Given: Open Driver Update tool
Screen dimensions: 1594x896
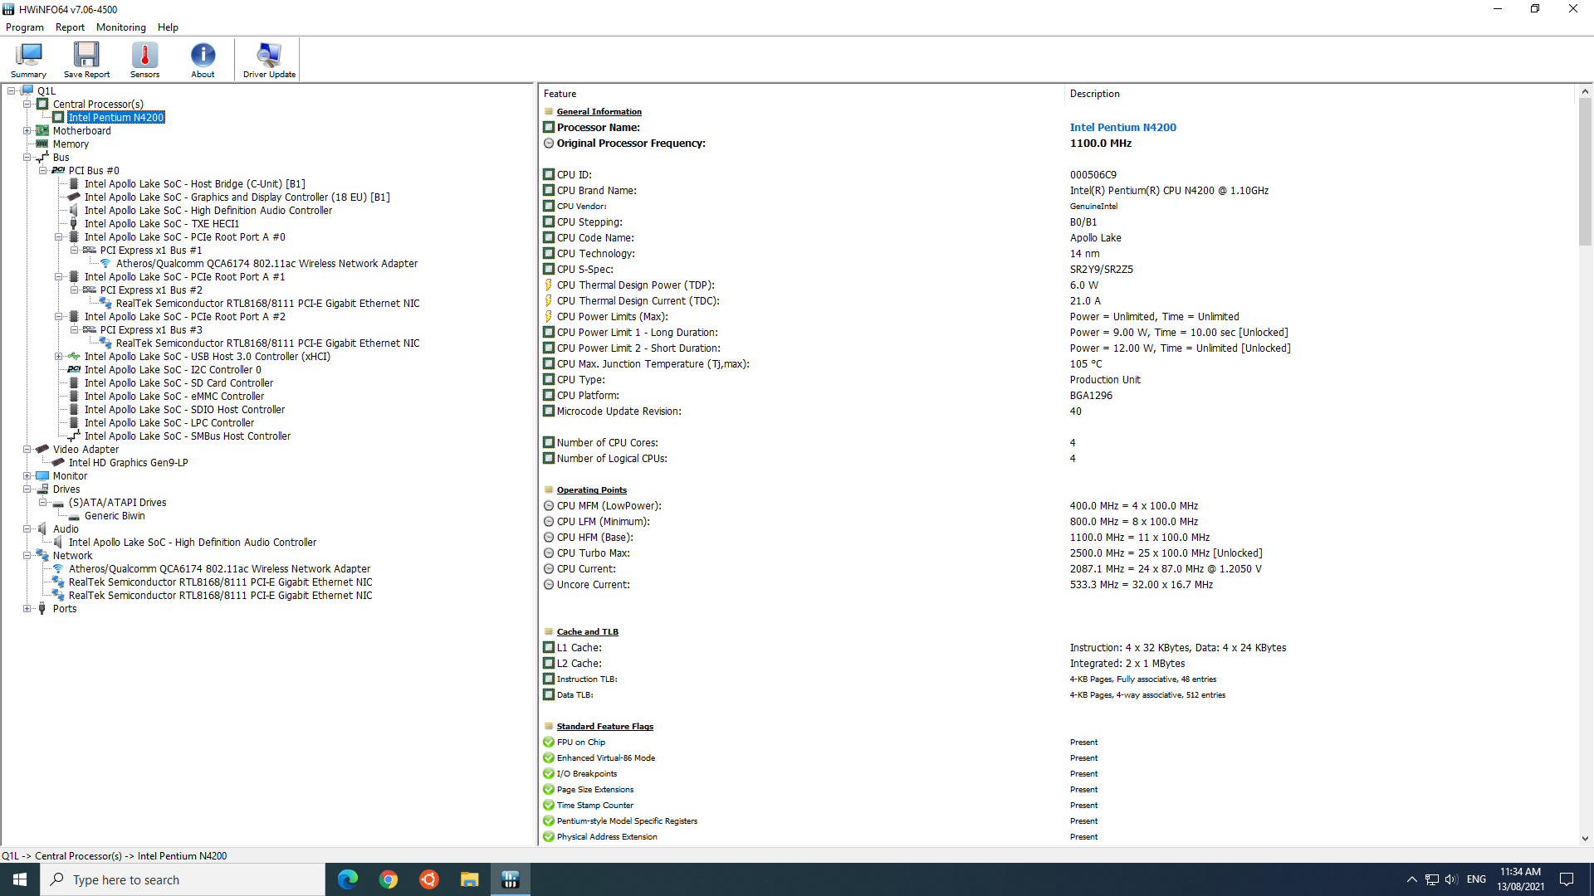Looking at the screenshot, I should (x=269, y=60).
